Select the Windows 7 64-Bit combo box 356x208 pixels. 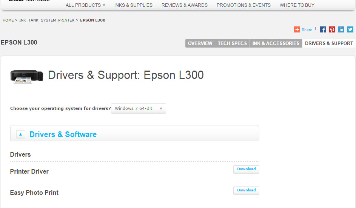(139, 109)
